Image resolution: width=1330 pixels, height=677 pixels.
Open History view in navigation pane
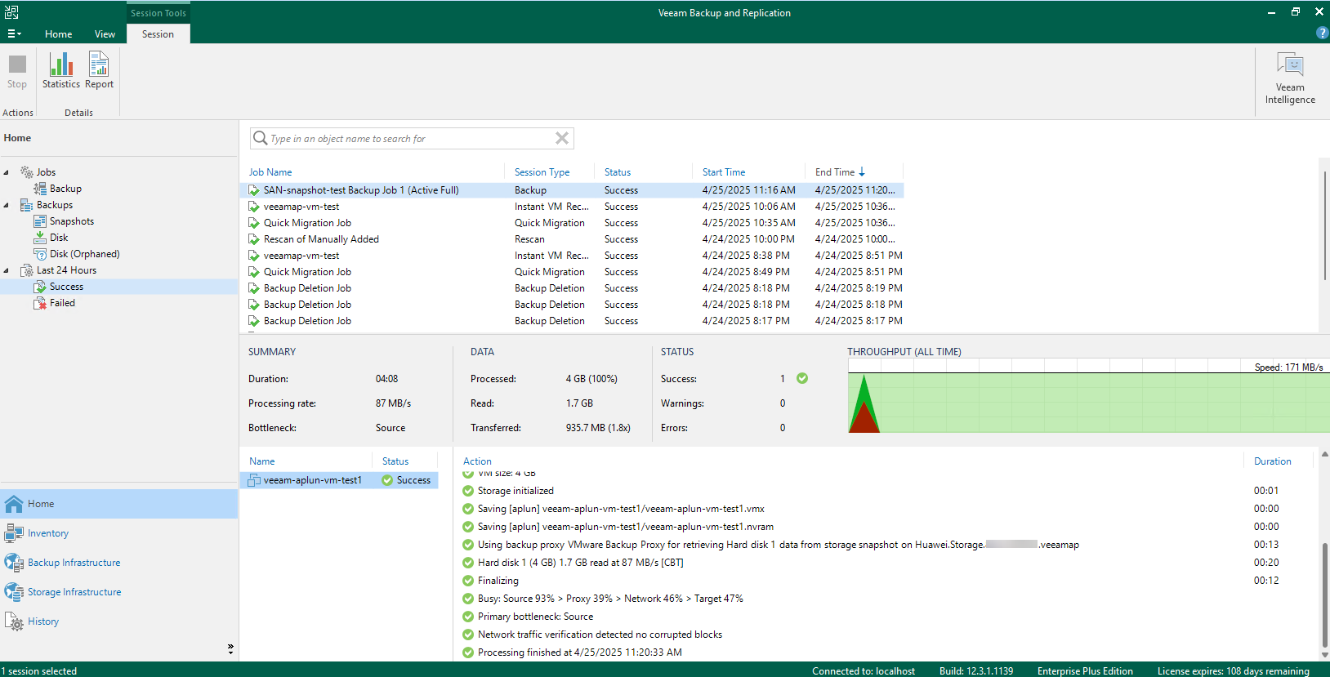[x=119, y=621]
